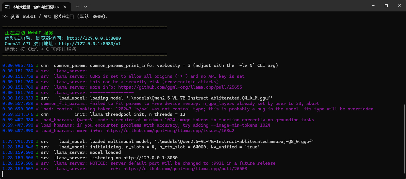Select the 本地大模型一键启动管理器 tab
406x179 pixels.
pos(36,7)
